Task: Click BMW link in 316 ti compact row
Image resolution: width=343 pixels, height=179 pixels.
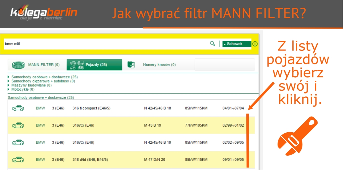Action: (40, 108)
